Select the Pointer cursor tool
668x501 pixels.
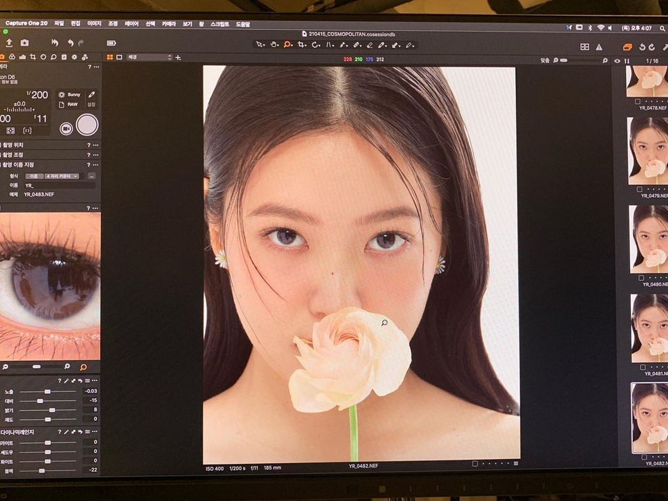[260, 44]
